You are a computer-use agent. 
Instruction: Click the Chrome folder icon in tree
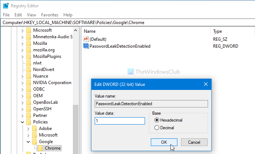coord(40,148)
